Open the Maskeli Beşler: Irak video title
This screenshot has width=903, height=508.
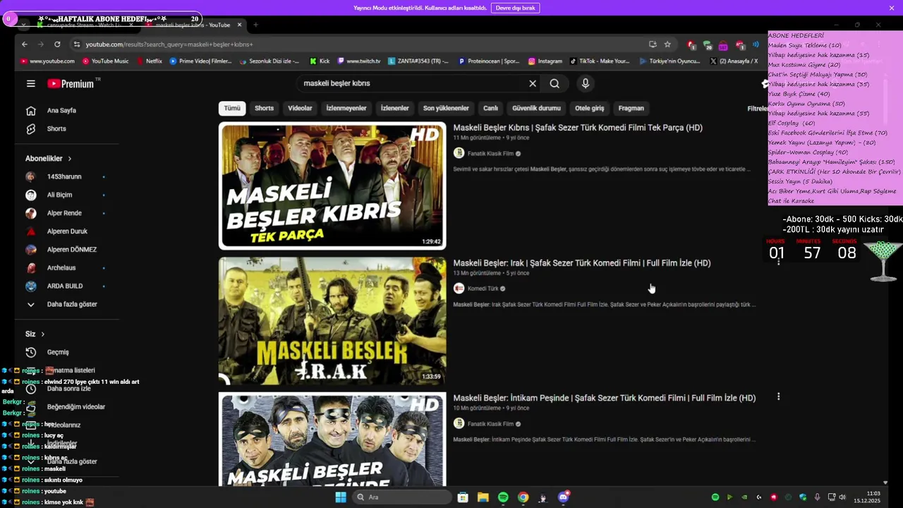click(x=582, y=263)
